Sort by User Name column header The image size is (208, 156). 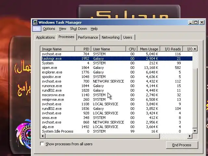[109, 49]
